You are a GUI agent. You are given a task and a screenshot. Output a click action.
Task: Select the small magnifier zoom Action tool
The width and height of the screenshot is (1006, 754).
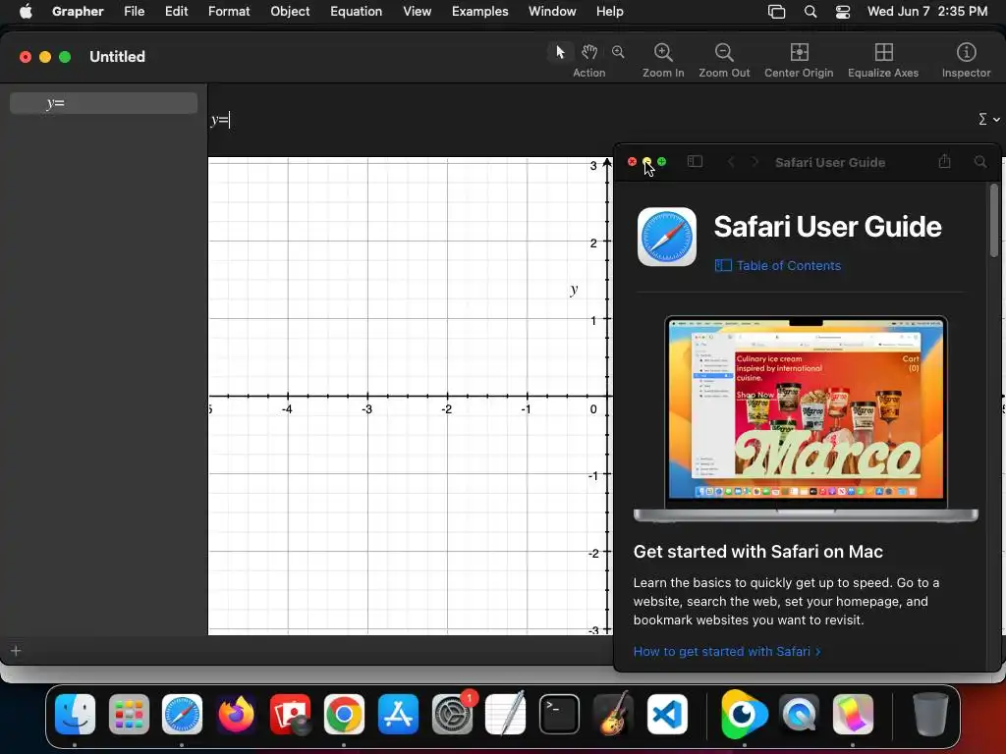click(618, 52)
